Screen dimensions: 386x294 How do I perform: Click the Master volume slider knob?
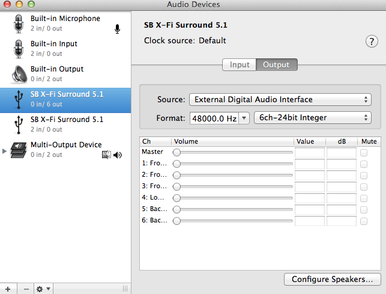pyautogui.click(x=176, y=153)
